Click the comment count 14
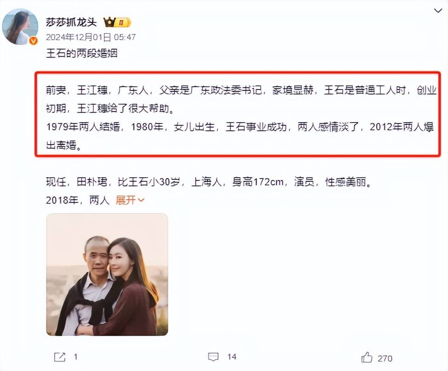The height and width of the screenshot is (371, 448). [232, 357]
